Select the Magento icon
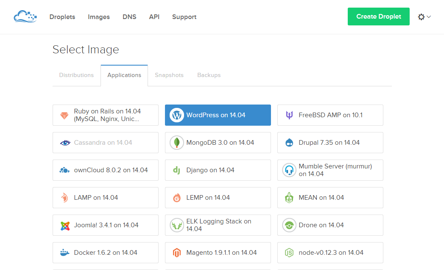The height and width of the screenshot is (270, 444). click(176, 253)
